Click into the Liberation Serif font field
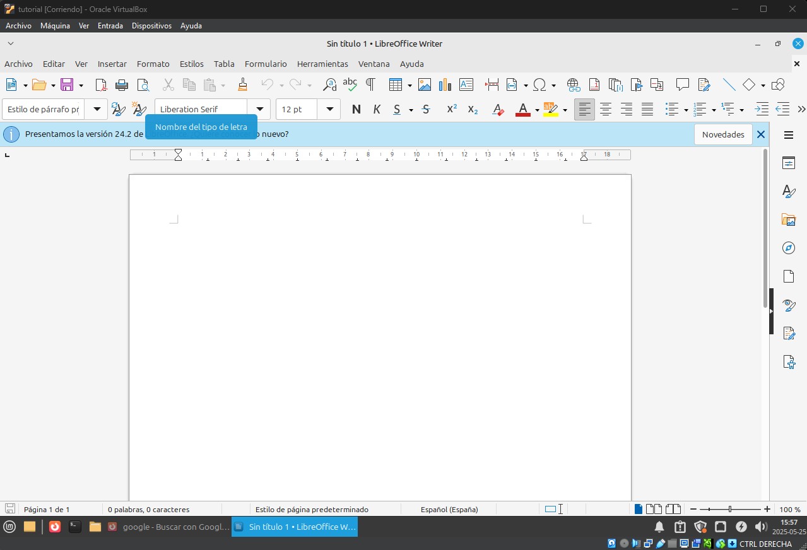Screen dimensions: 807x550 click(201, 109)
